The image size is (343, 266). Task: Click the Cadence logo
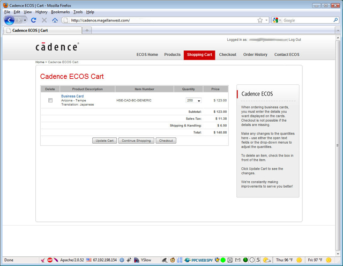click(57, 47)
